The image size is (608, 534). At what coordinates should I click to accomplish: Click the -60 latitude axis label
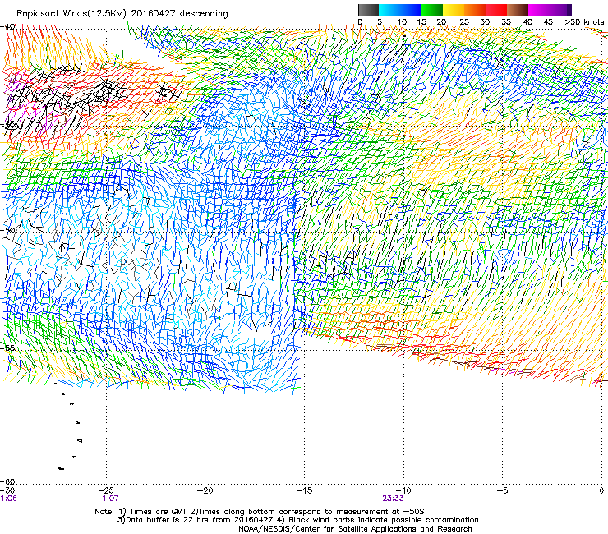pos(7,481)
